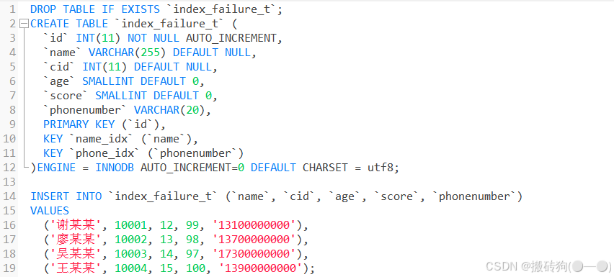
Task: Click the VALUES keyword on line 15
Action: coord(50,211)
